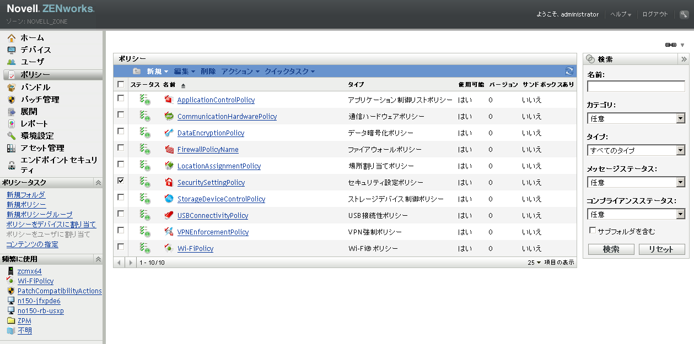
Task: Click the バンドル icon in sidebar
Action: coord(12,88)
